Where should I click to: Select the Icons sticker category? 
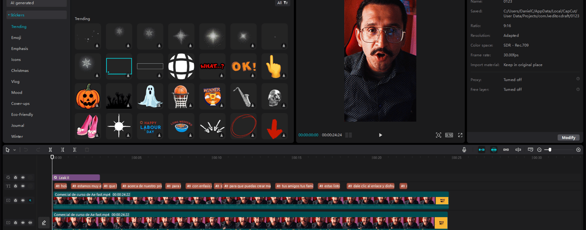[16, 59]
